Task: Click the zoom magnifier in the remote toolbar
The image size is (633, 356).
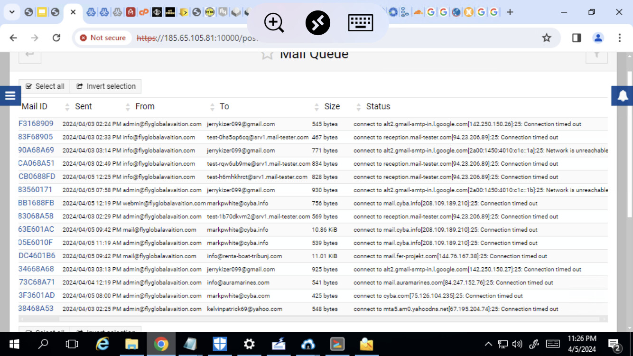Action: pyautogui.click(x=274, y=23)
